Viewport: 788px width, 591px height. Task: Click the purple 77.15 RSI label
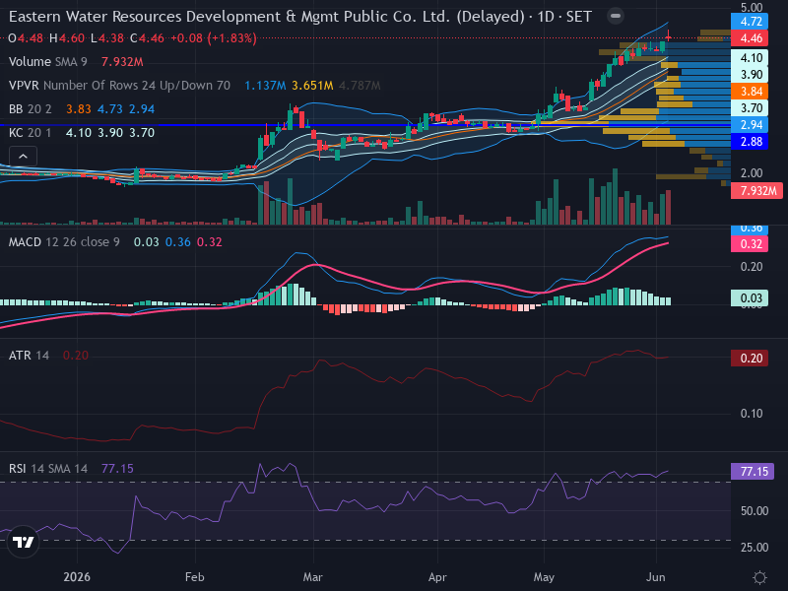(753, 472)
